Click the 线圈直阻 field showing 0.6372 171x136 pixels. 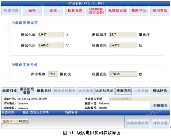[123, 45]
